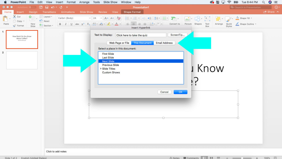Open the font name dropdown
Screen dimensions: 282x159
(x=90, y=18)
